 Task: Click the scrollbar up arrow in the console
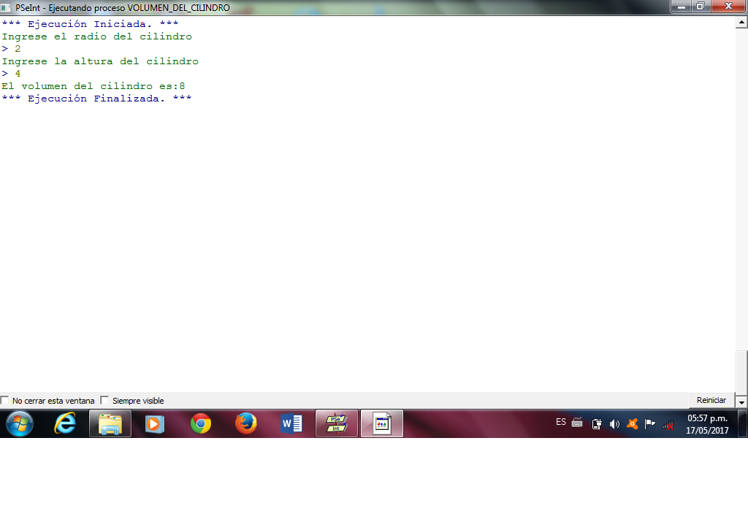[x=741, y=23]
